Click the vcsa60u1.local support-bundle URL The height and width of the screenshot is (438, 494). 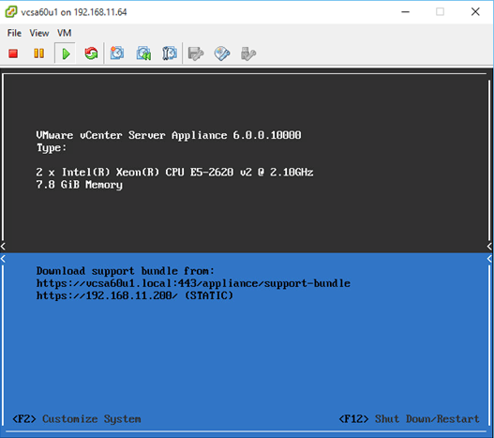(193, 283)
